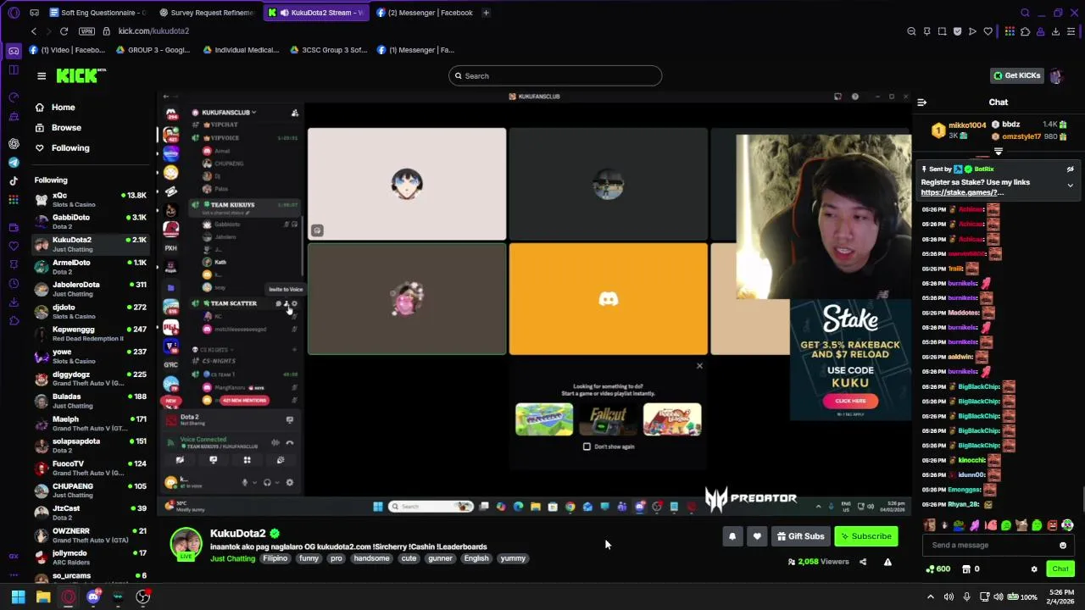The height and width of the screenshot is (610, 1085).
Task: Open xQc channel in Following list
Action: pos(91,200)
